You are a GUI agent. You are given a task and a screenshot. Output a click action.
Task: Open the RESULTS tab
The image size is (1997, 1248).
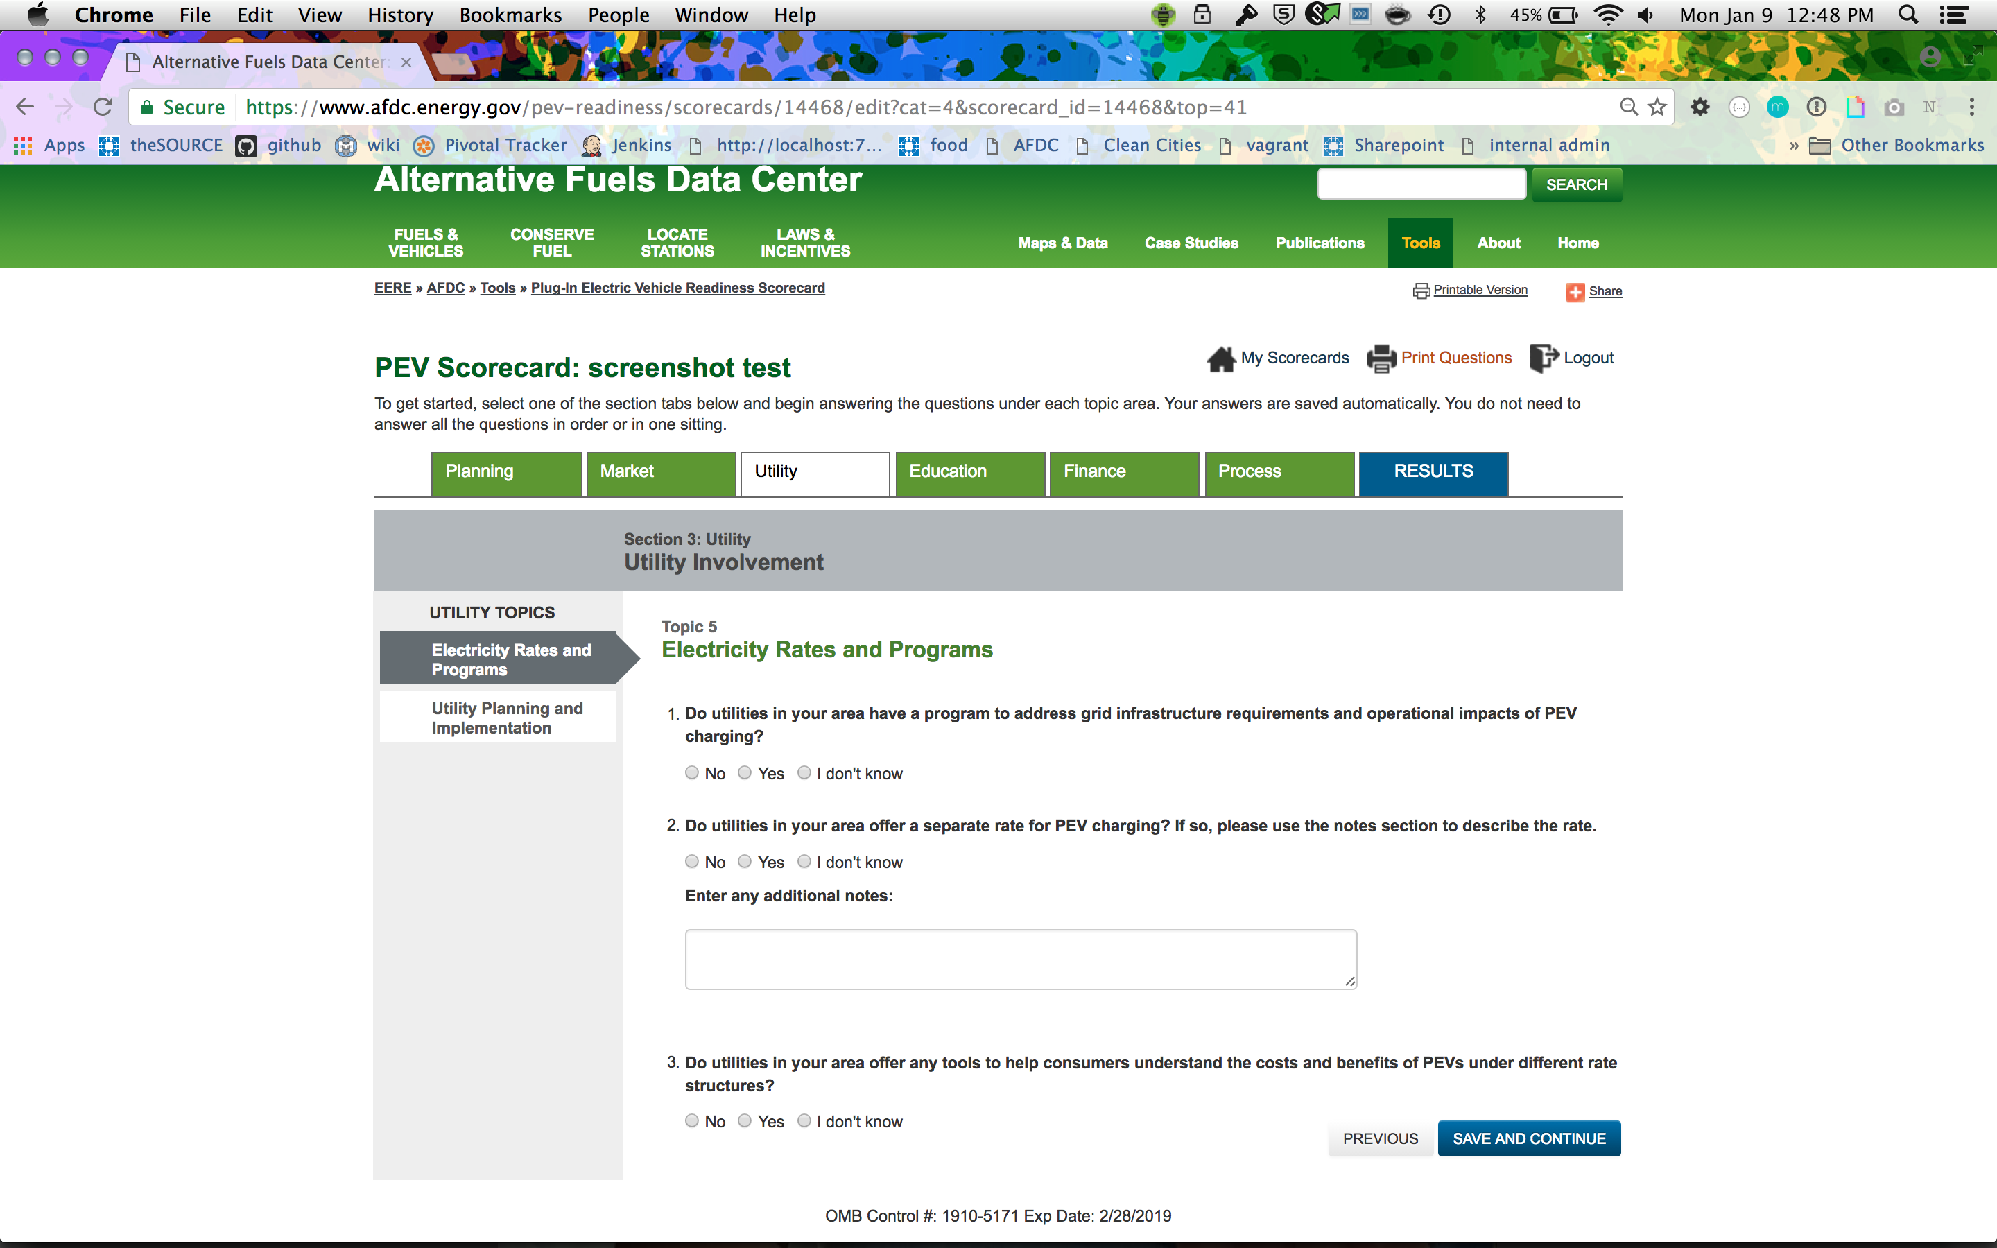[x=1433, y=472]
